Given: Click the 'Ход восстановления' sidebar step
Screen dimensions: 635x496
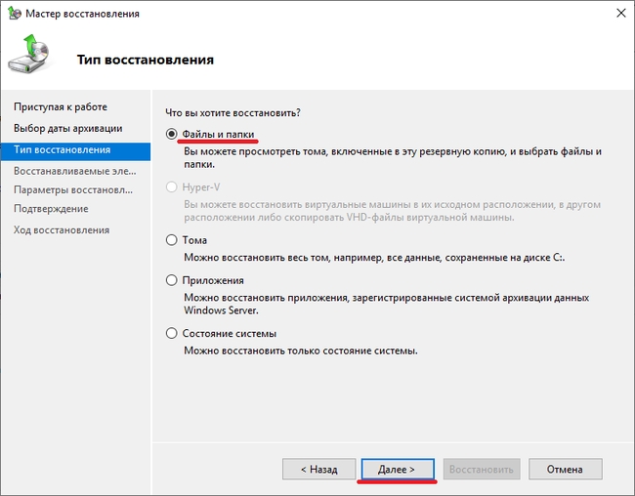Looking at the screenshot, I should 62,230.
